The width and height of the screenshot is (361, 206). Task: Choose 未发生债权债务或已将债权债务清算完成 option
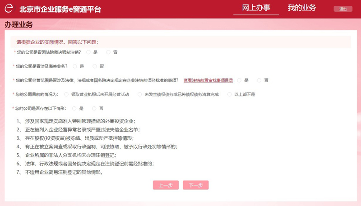[x=139, y=94]
